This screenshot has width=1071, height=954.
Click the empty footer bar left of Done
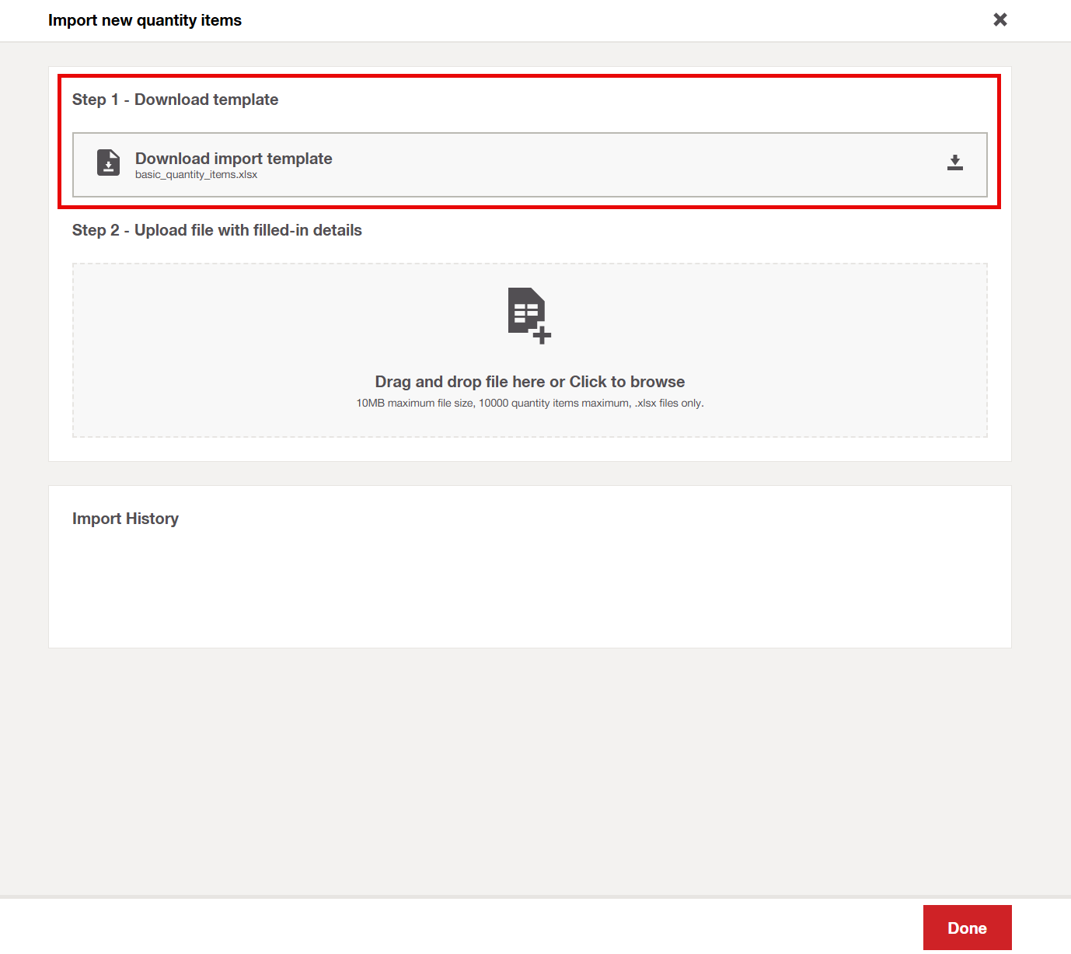click(466, 927)
